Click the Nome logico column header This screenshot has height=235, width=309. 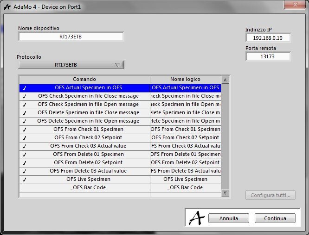coord(186,80)
